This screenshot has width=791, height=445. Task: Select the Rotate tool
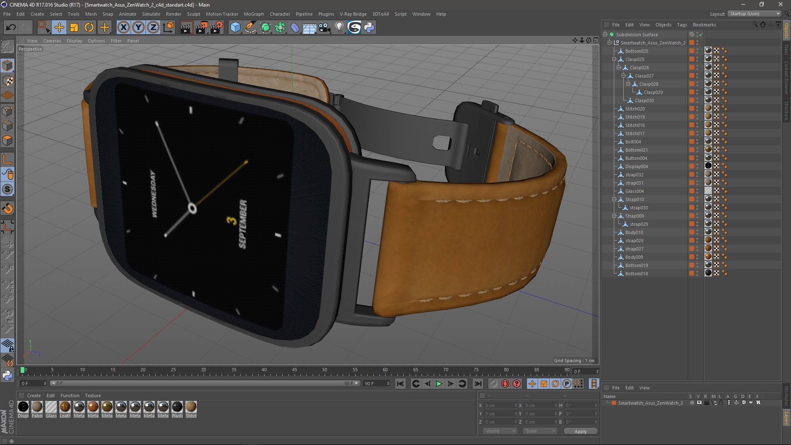point(89,28)
